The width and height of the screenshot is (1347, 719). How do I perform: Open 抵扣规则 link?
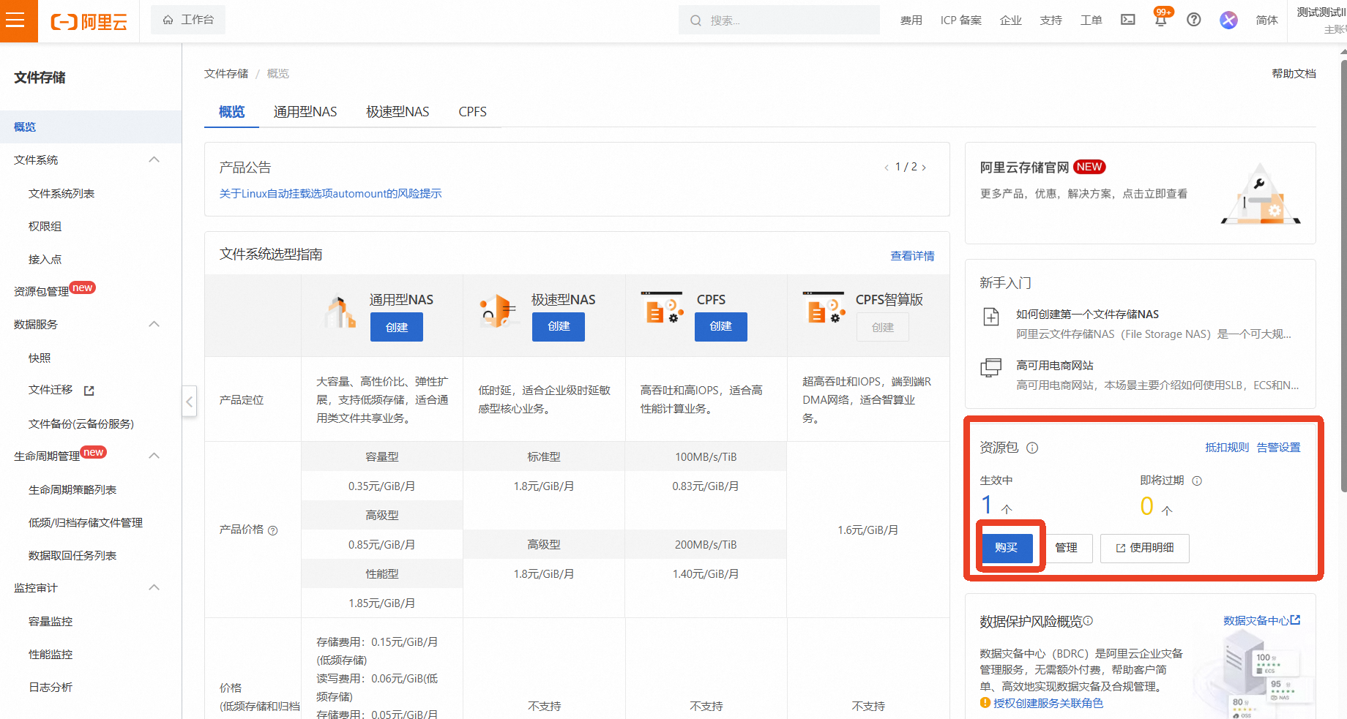(x=1227, y=448)
